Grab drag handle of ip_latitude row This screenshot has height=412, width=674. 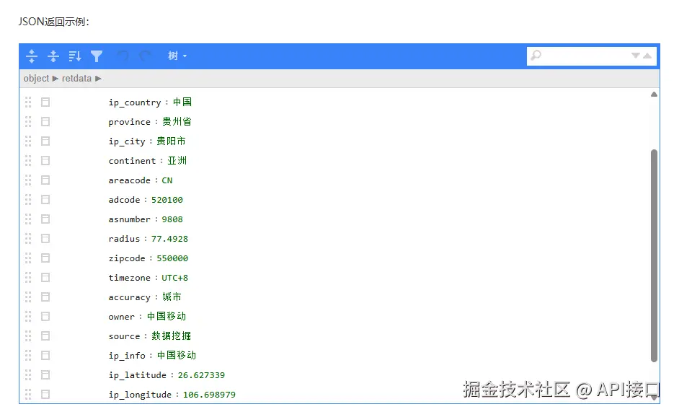tap(28, 375)
